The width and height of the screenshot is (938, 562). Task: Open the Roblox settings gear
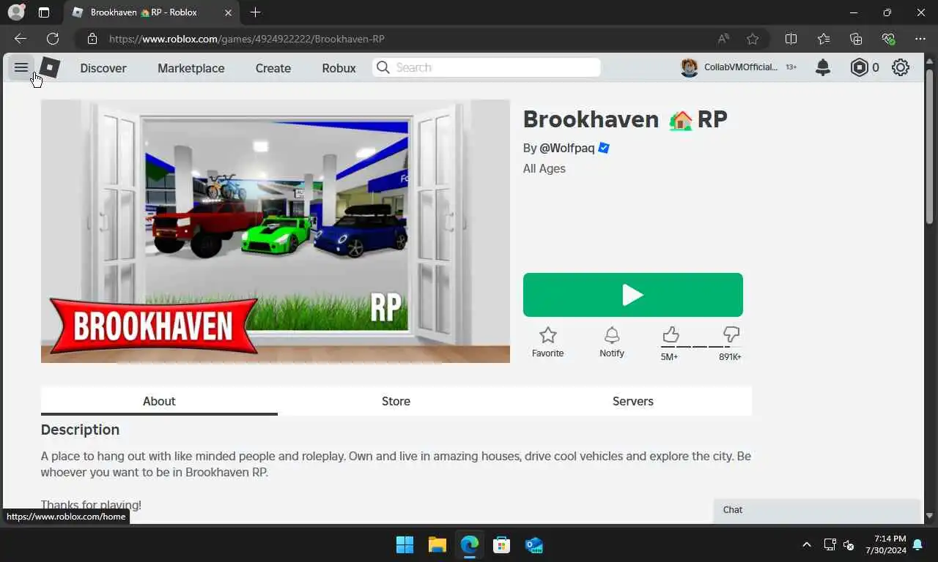901,67
